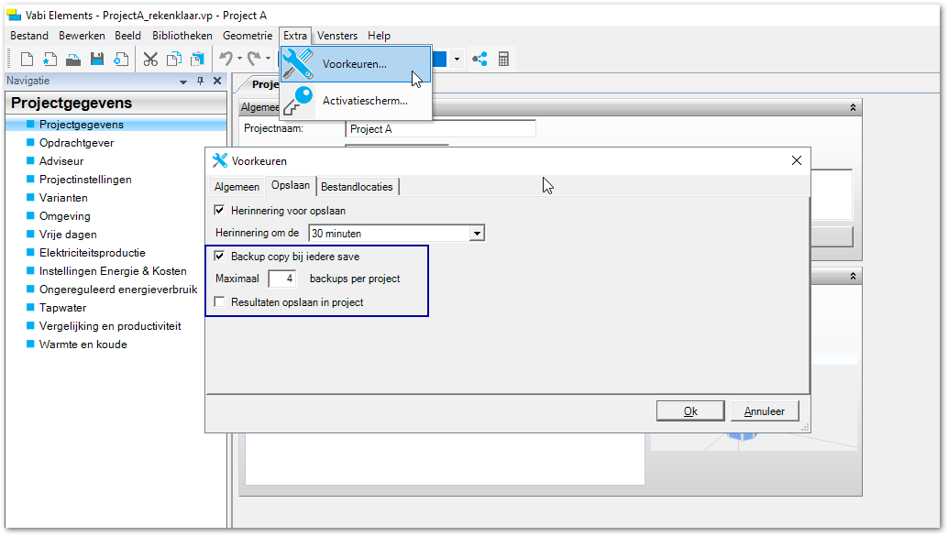Click the Paste clipboard icon
This screenshot has height=536, width=948.
[197, 60]
